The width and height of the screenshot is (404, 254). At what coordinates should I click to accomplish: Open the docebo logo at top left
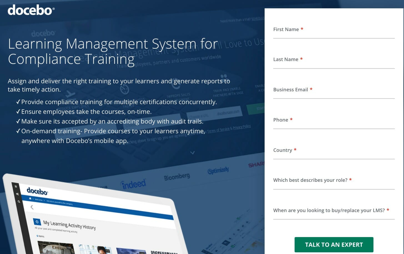(x=31, y=10)
